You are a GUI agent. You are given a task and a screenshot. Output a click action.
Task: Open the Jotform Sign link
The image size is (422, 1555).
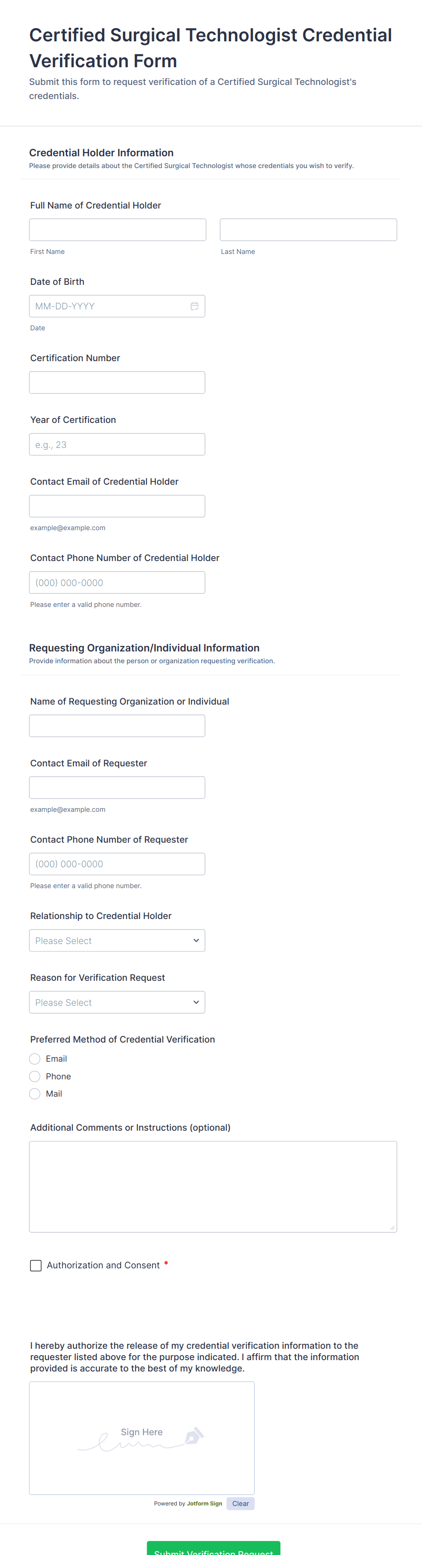(204, 1503)
